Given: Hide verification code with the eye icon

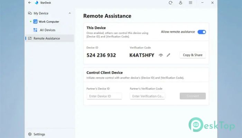Looking at the screenshot, I should [161, 55].
